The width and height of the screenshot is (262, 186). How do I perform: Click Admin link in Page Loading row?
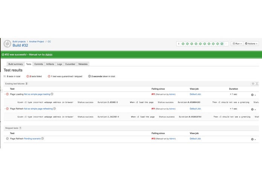coord(172,94)
